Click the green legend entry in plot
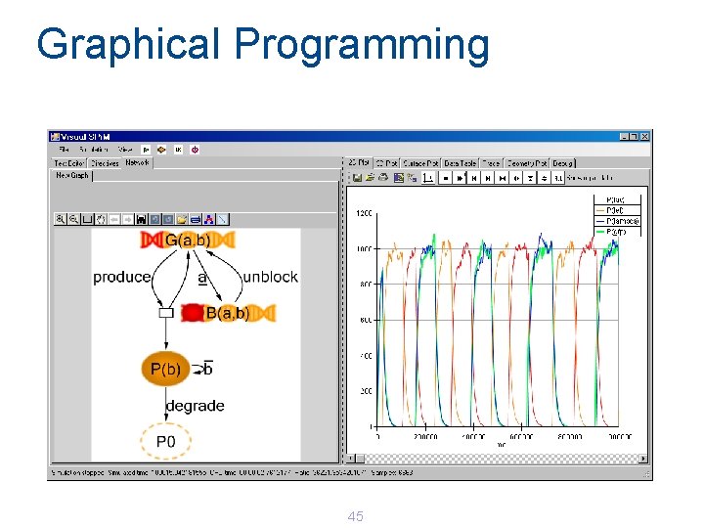 point(618,232)
